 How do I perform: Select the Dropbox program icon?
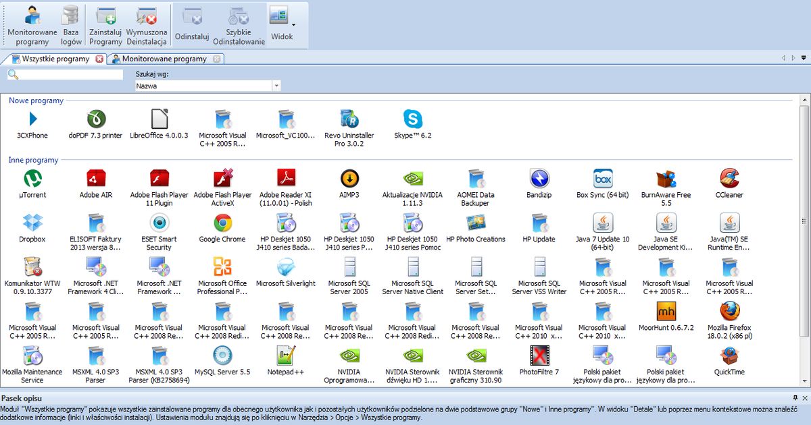tap(32, 223)
